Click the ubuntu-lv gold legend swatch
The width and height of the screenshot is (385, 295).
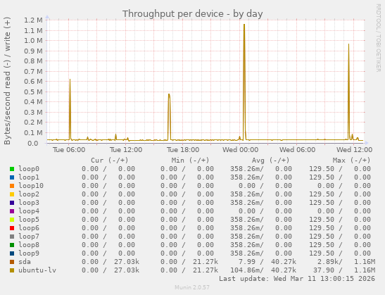(12, 270)
